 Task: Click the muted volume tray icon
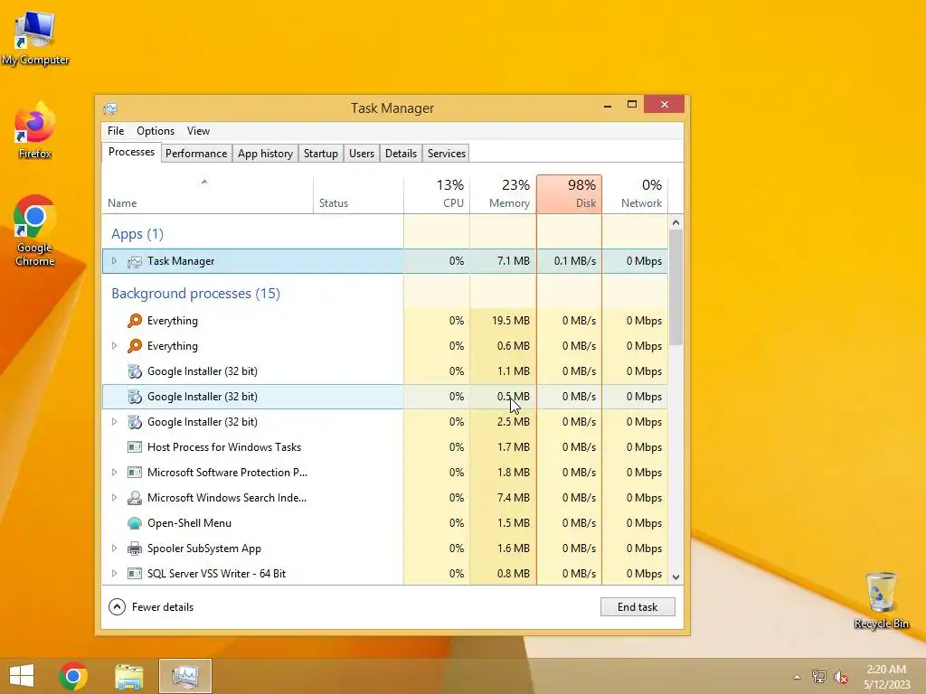841,677
